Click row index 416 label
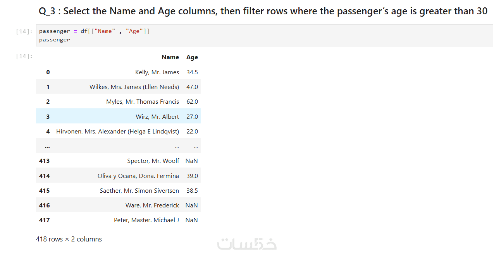The image size is (494, 255). coord(44,205)
